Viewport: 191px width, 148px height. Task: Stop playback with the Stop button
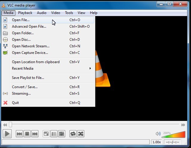[x=27, y=134]
